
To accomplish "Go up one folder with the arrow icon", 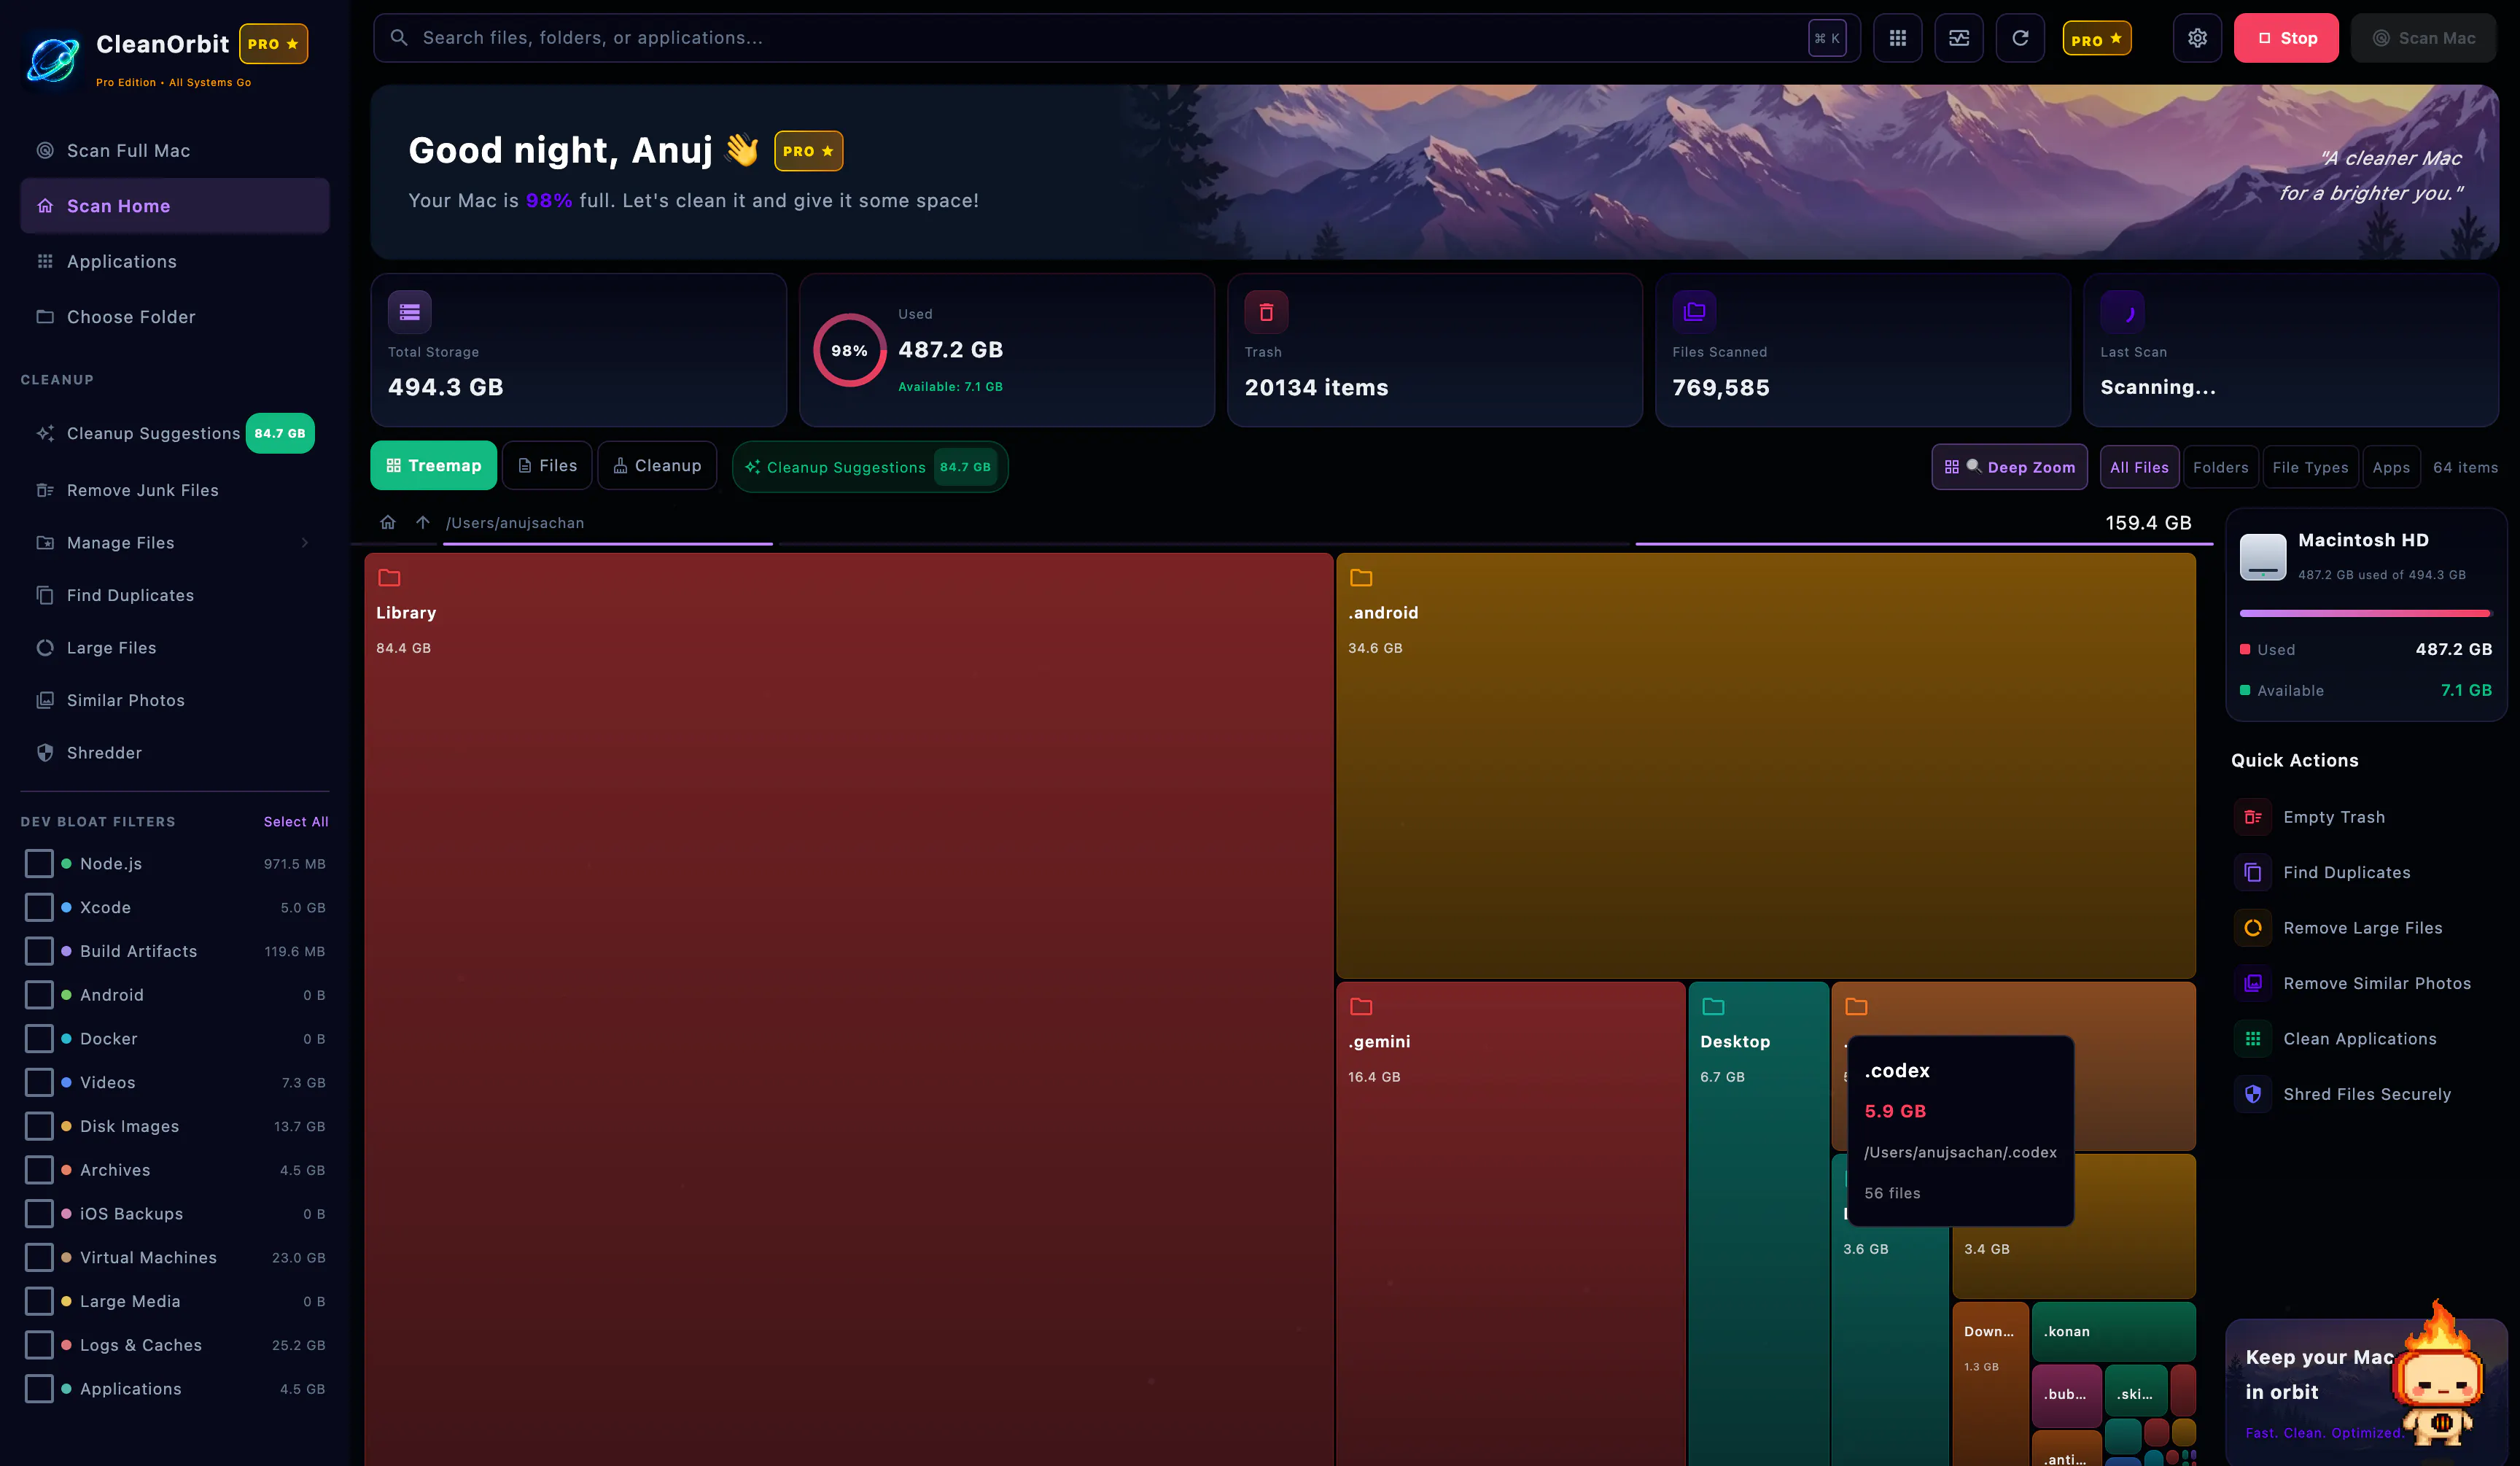I will click(x=423, y=522).
